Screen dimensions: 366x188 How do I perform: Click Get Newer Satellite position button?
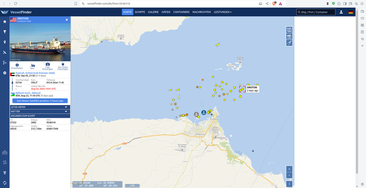40,101
